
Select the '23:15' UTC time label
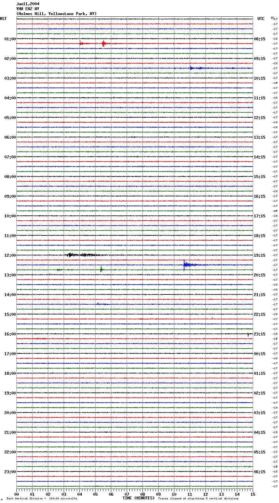tap(260, 334)
